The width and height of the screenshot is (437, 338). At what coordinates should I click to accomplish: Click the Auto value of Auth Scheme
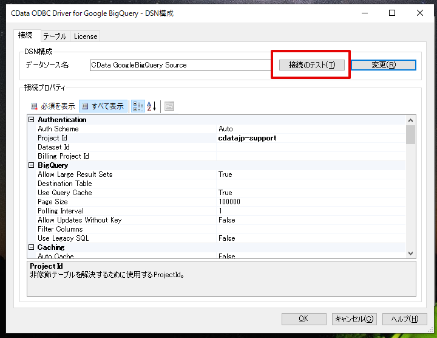[311, 129]
